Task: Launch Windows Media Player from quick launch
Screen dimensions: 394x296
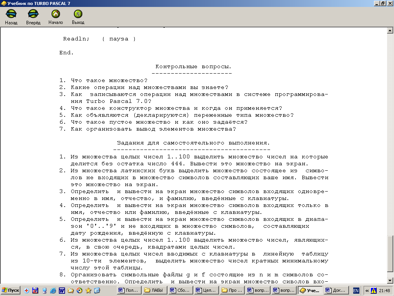Action: pyautogui.click(x=79, y=291)
